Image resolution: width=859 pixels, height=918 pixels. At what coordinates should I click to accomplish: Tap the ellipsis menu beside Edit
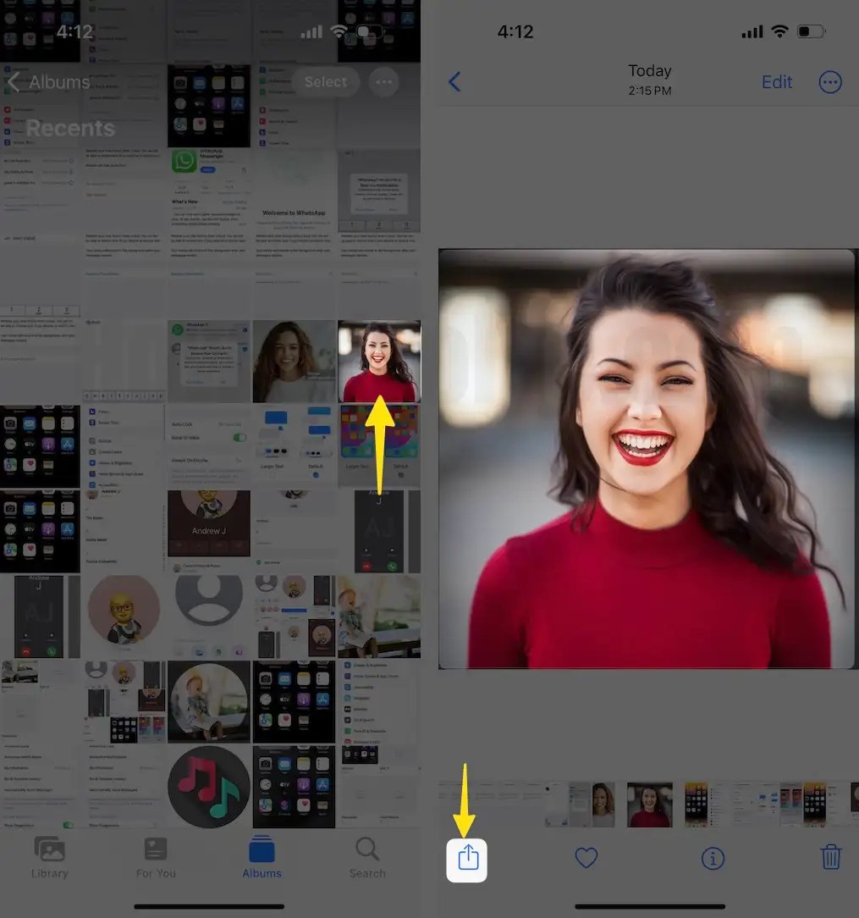(x=830, y=81)
